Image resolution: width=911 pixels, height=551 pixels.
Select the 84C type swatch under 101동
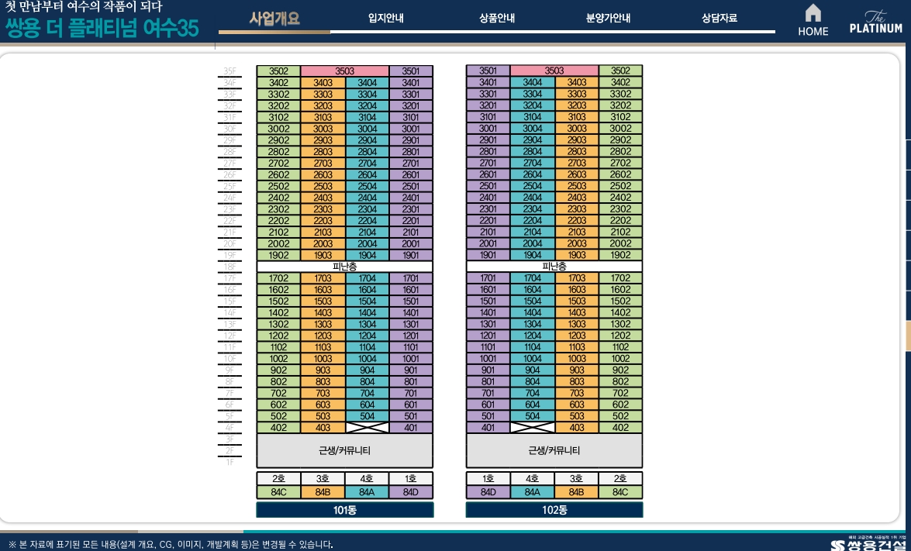tap(279, 492)
